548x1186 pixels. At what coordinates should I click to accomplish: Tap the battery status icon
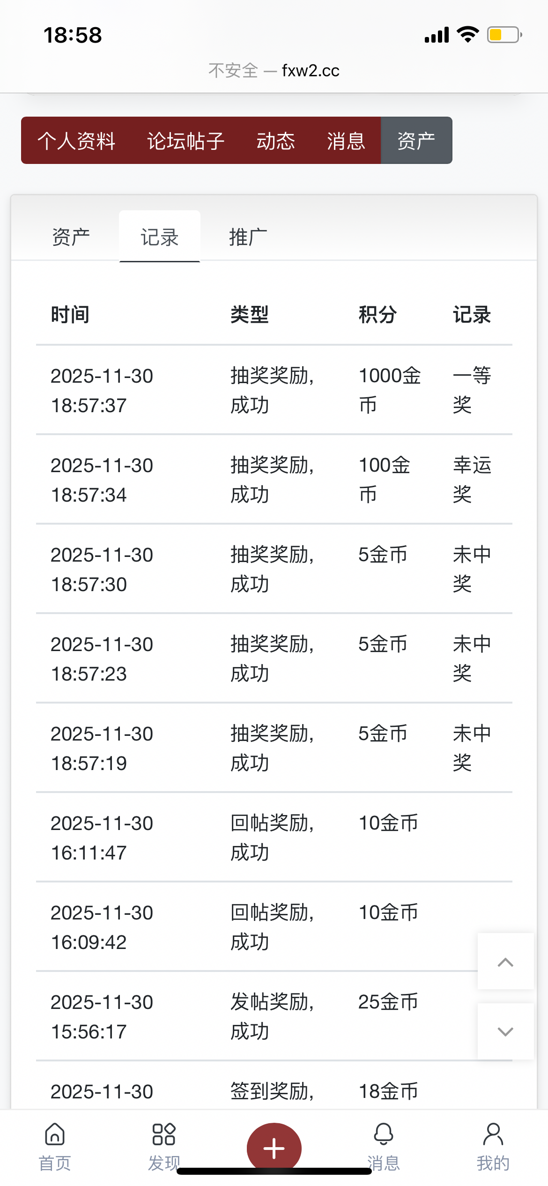coord(504,35)
